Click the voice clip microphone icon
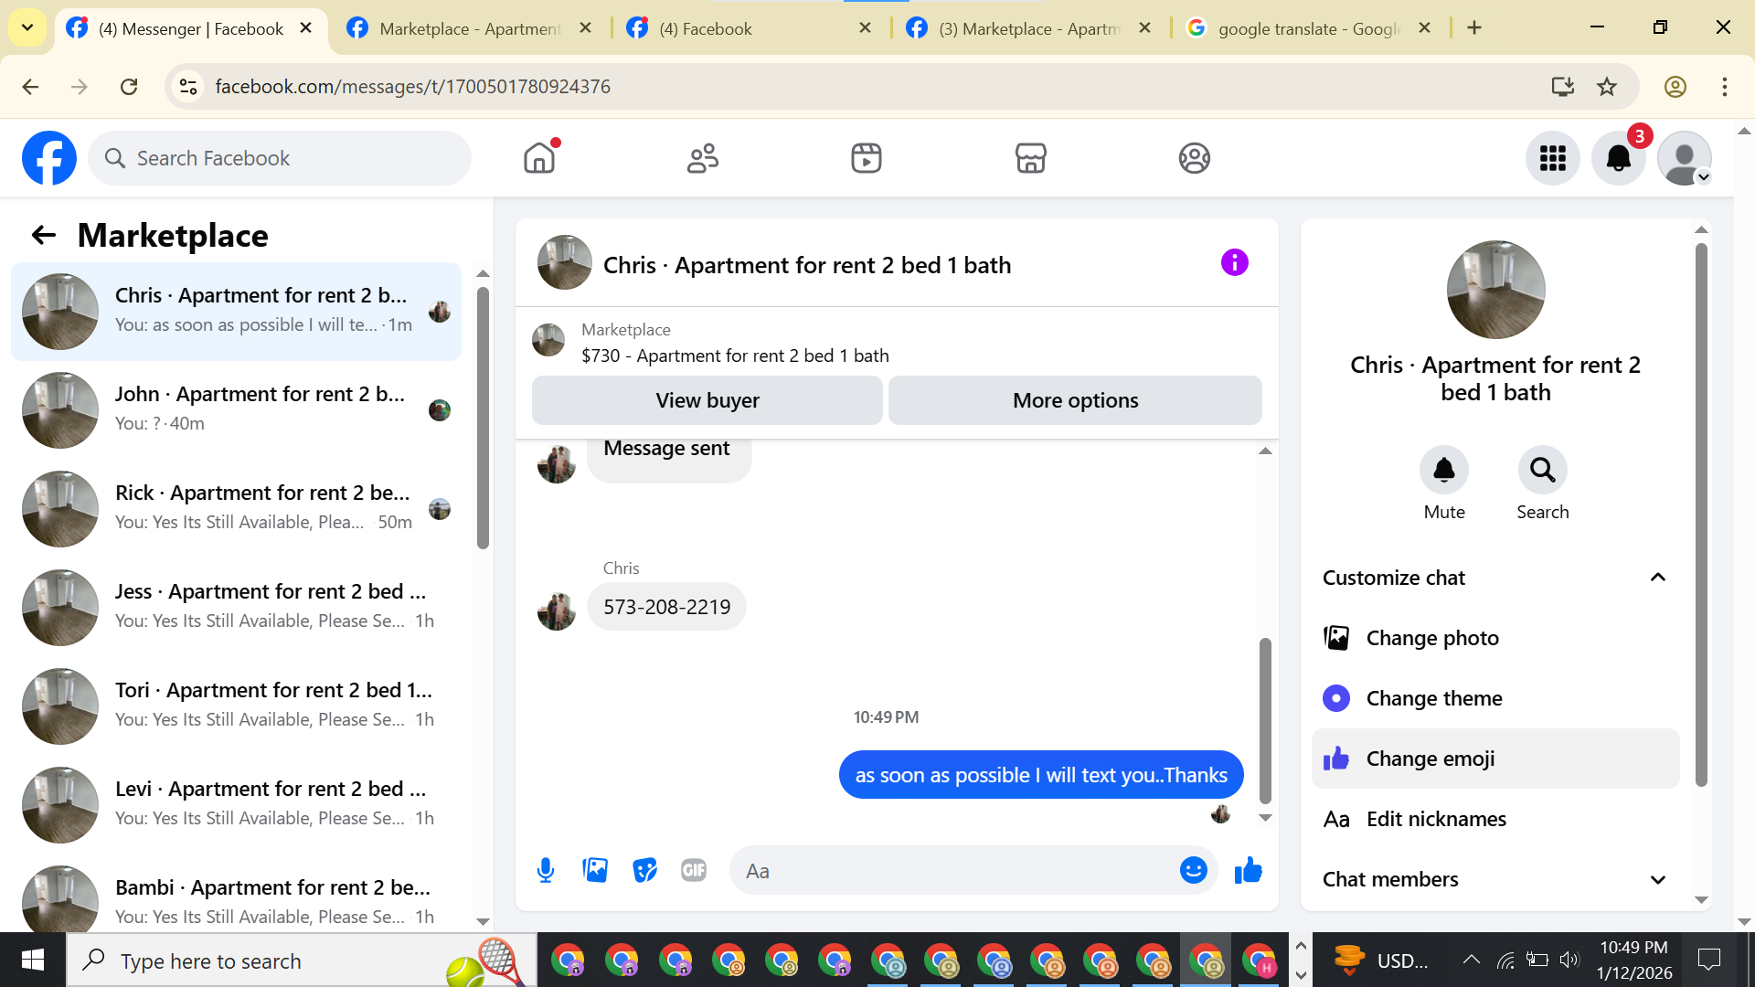Screen dimensions: 1755x987 pos(546,870)
